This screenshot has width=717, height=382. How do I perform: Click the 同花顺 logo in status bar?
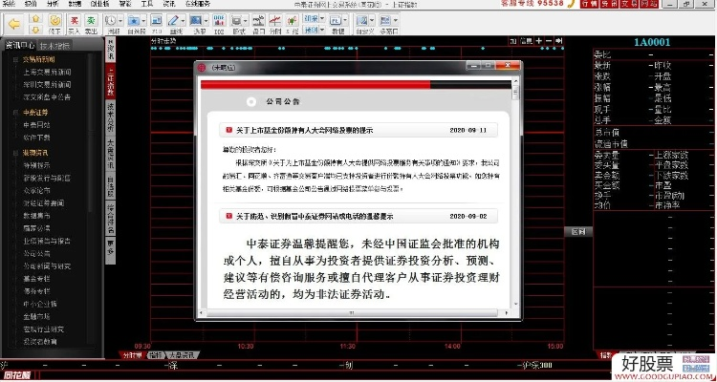click(x=19, y=375)
